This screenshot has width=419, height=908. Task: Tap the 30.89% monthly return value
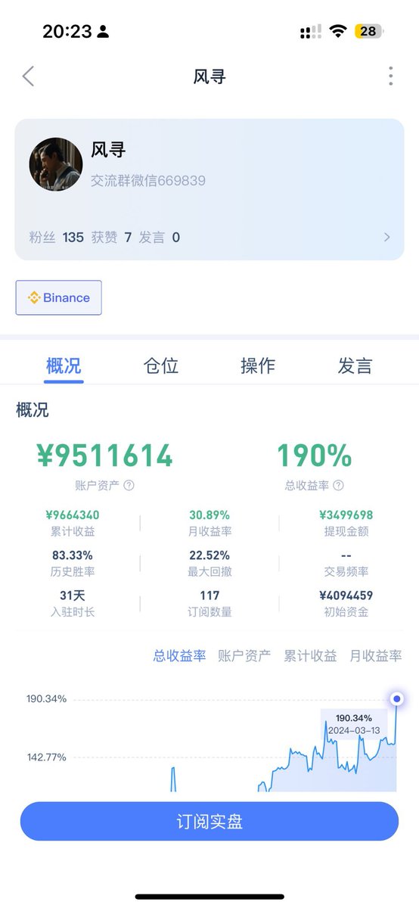(x=209, y=515)
